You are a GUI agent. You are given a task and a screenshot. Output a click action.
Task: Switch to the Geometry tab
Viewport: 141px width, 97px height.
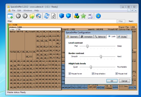73,37
